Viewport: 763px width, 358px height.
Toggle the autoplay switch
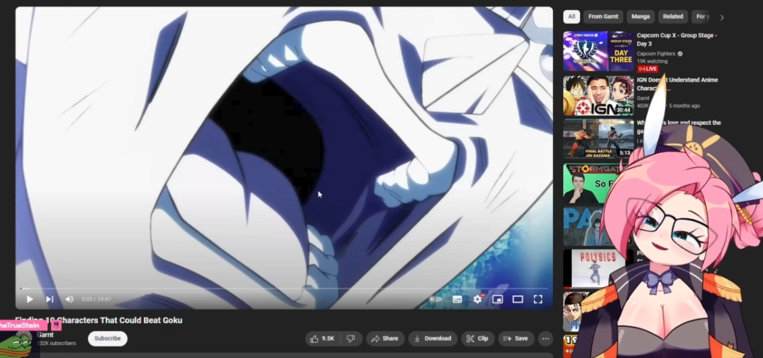435,299
